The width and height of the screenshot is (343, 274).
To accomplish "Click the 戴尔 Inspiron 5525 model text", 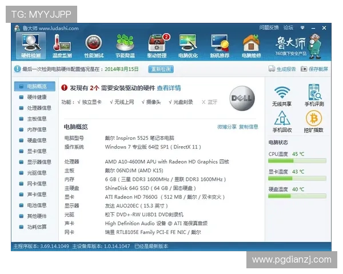I will point(139,138).
